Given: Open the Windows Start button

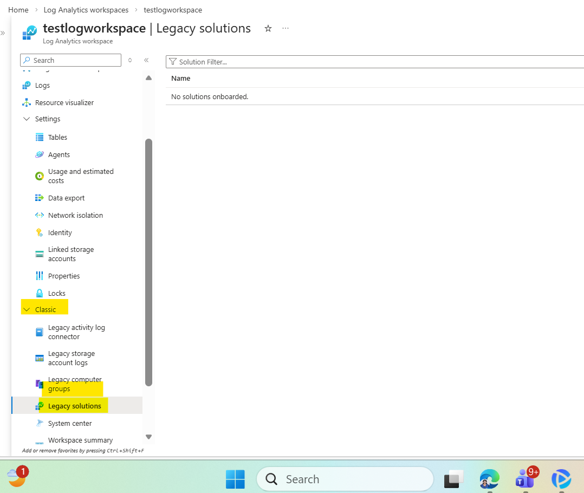Looking at the screenshot, I should (x=235, y=479).
